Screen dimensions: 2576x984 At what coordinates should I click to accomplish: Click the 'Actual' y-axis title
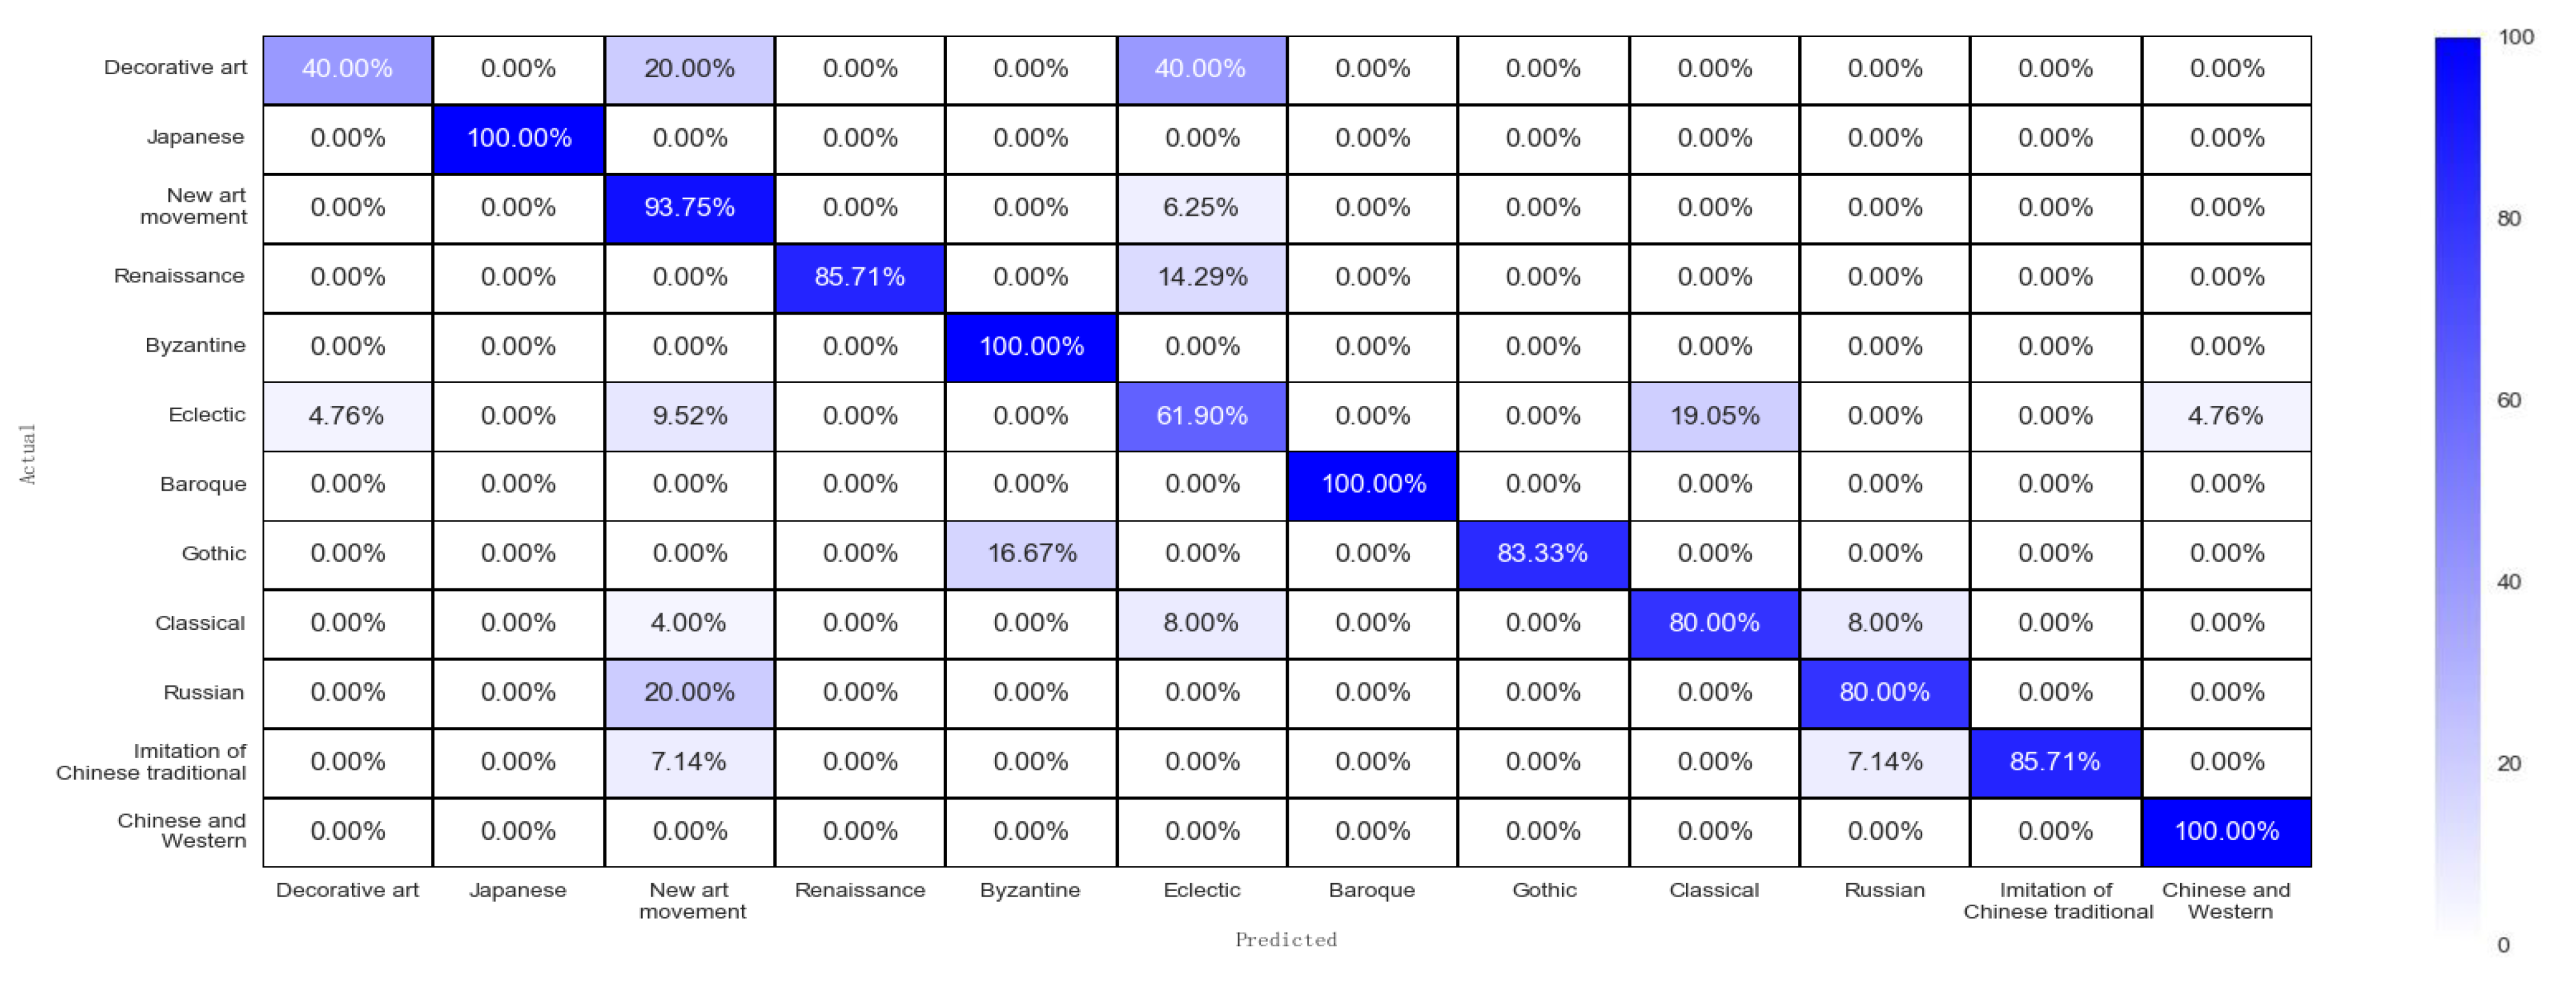pos(28,454)
